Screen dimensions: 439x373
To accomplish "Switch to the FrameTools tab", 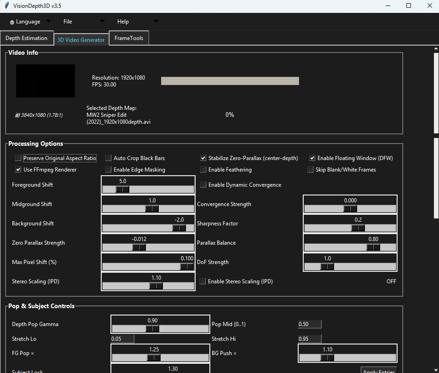I will coord(129,38).
